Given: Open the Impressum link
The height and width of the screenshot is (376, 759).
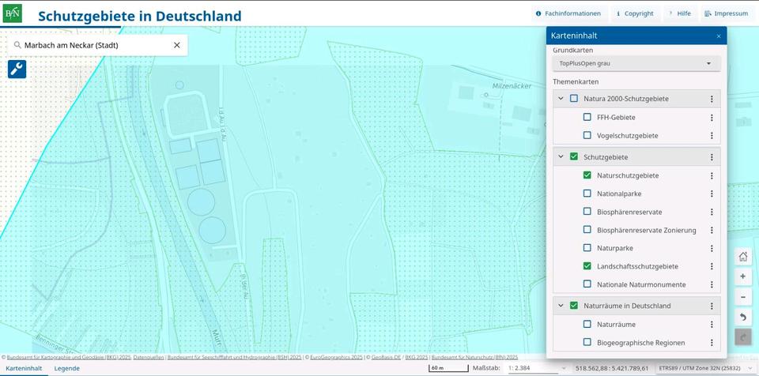Looking at the screenshot, I should pyautogui.click(x=725, y=13).
